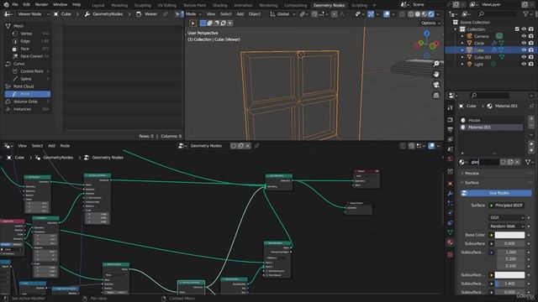Toggle X-ray mode in viewport header

tap(402, 14)
